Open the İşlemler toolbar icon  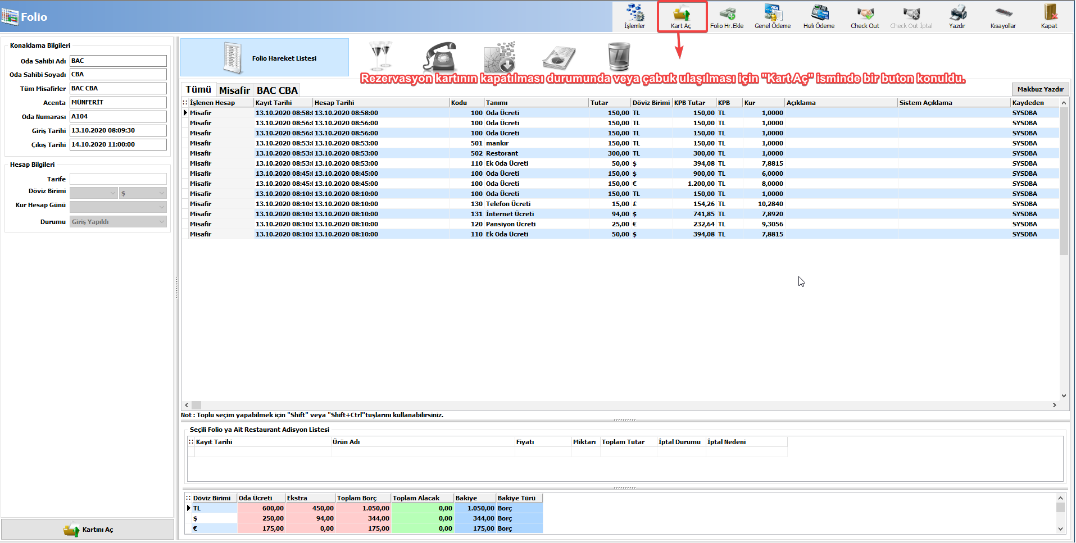(635, 16)
